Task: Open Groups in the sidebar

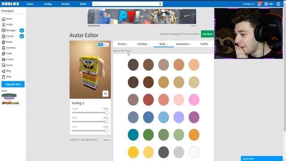Action: [x=8, y=59]
